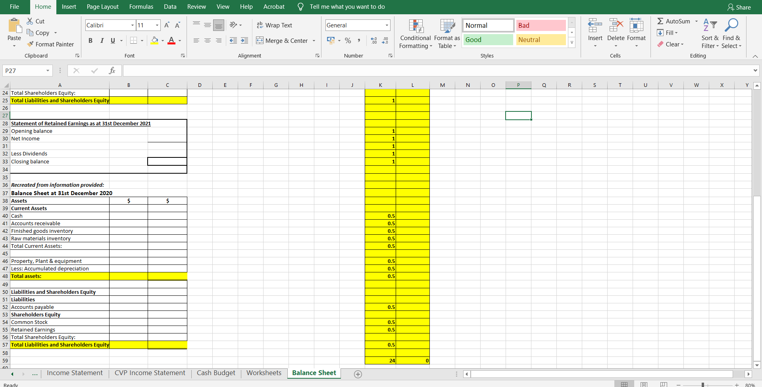
Task: Increase font size with large A icon
Action: click(167, 25)
